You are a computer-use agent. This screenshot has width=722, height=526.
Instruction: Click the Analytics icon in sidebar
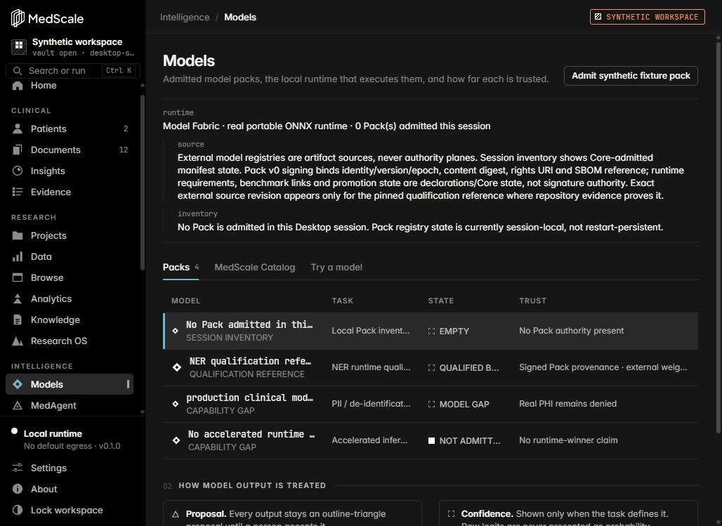(18, 299)
